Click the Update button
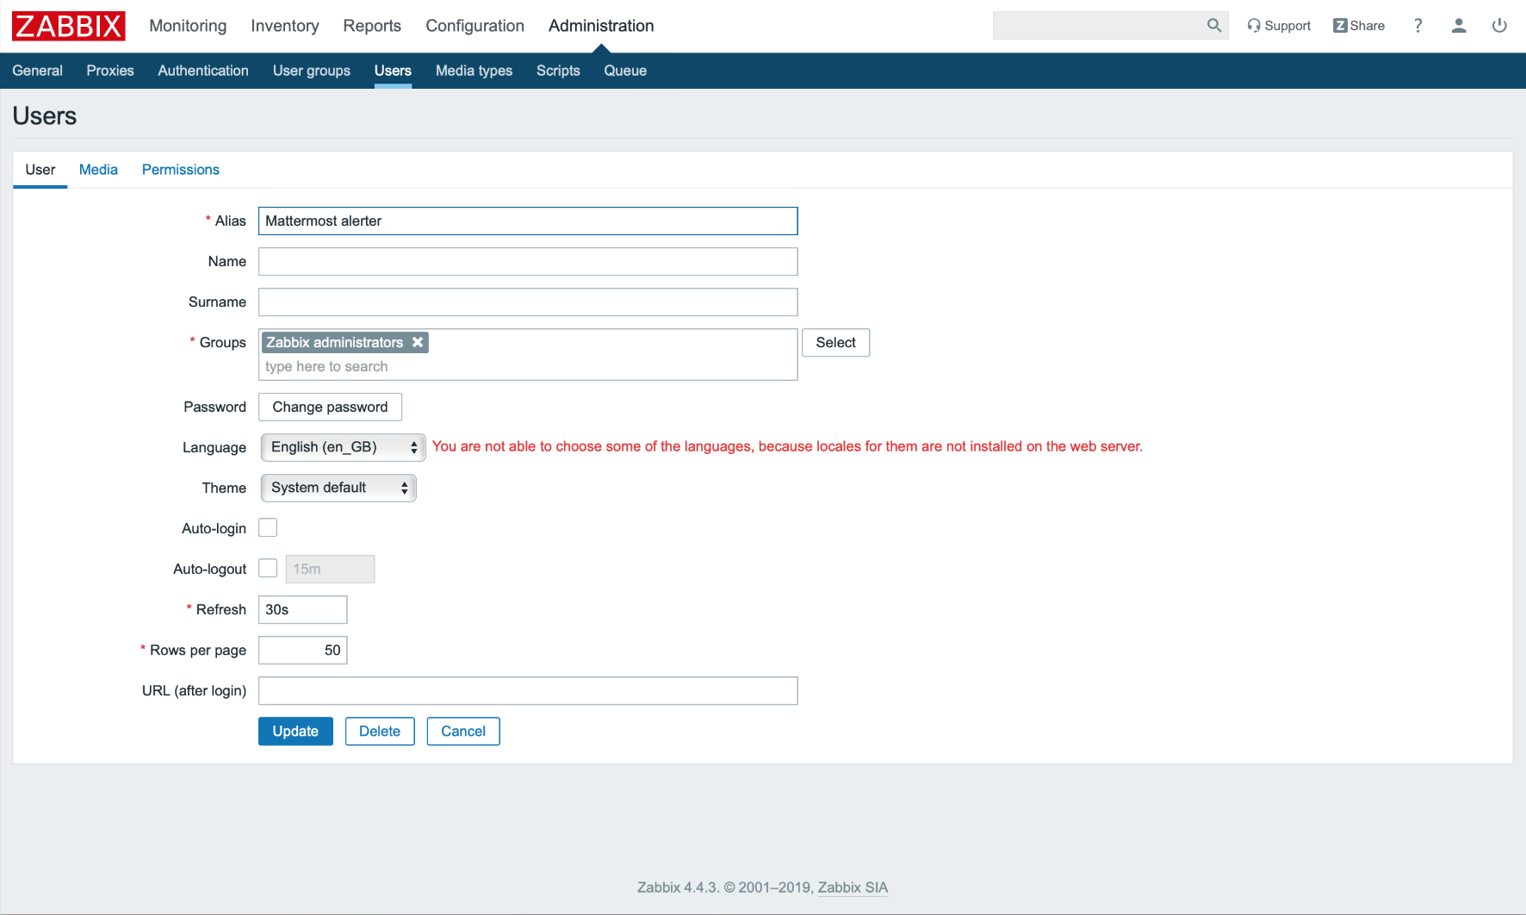The height and width of the screenshot is (915, 1526). click(x=295, y=731)
